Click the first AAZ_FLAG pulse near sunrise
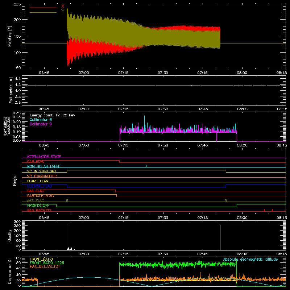The height and width of the screenshot is (290, 290). 67,200
